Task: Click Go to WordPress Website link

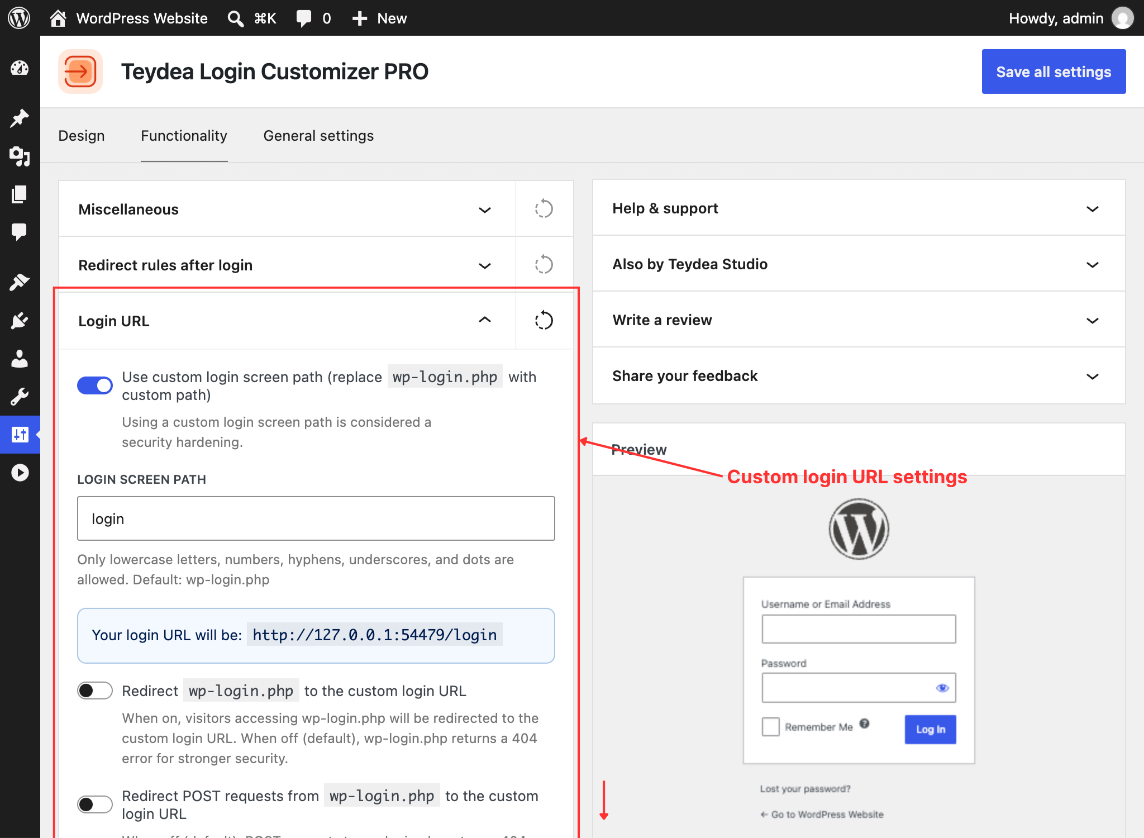Action: point(822,815)
